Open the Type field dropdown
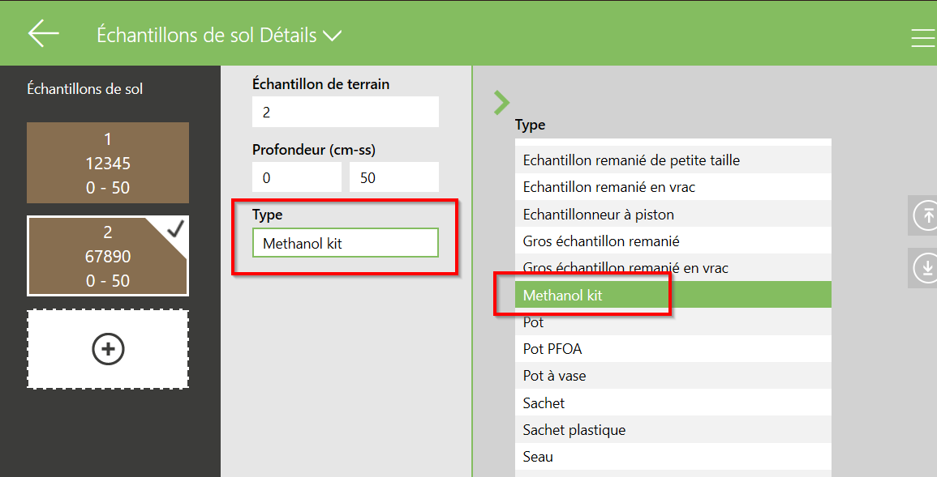Image resolution: width=937 pixels, height=477 pixels. [345, 242]
